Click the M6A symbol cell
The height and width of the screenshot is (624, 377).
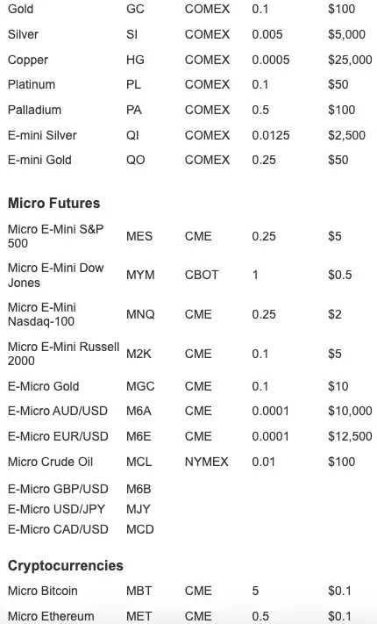click(x=139, y=411)
